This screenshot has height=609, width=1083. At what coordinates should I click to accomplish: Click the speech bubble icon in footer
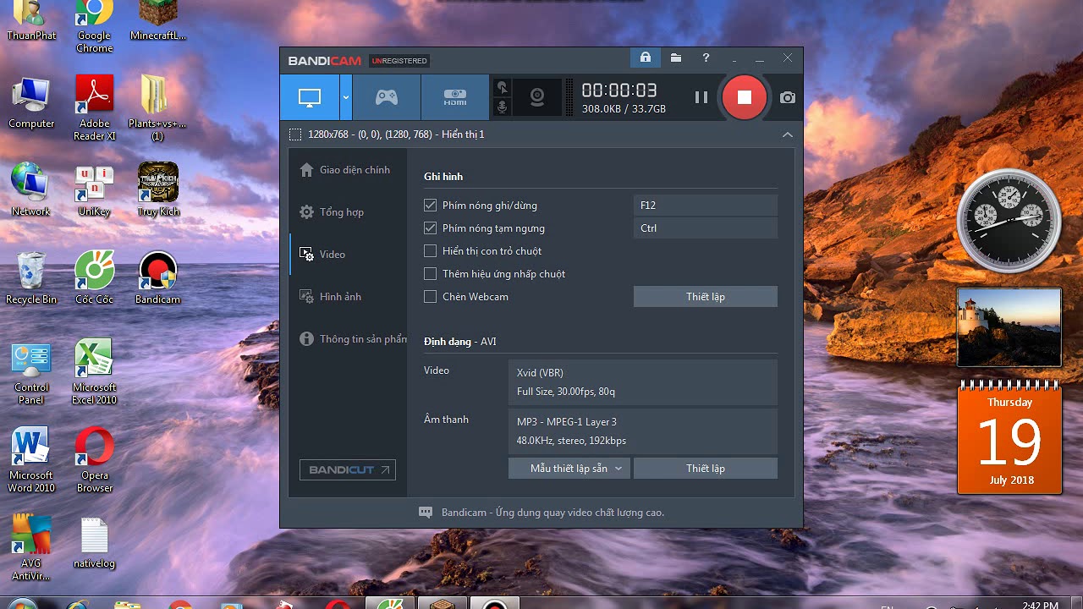426,513
